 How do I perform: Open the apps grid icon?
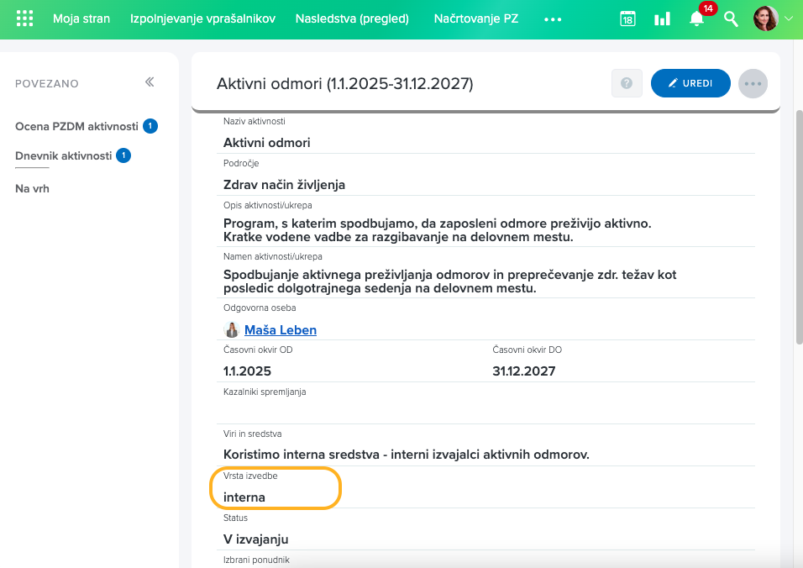click(x=24, y=18)
